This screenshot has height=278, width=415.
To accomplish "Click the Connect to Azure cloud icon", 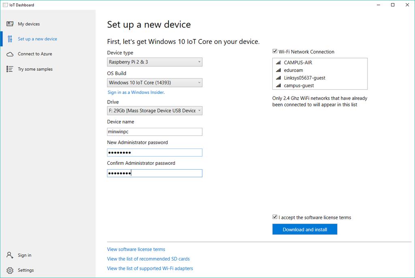I will click(x=10, y=54).
